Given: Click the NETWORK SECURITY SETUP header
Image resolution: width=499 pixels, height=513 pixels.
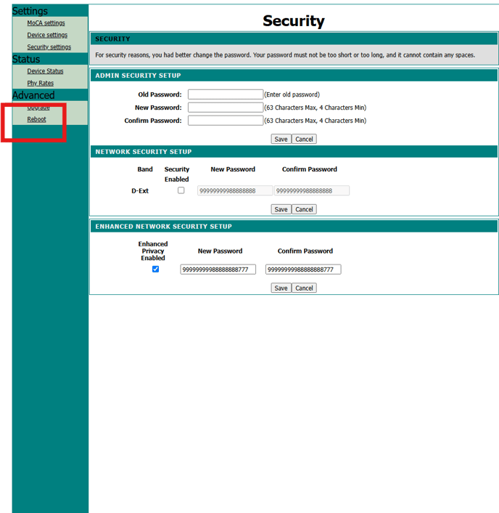Looking at the screenshot, I should (144, 152).
